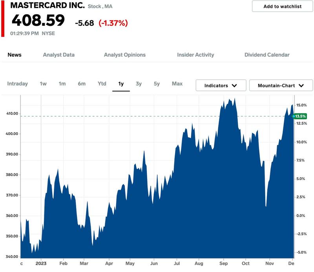The width and height of the screenshot is (314, 272).
Task: Click the 370.00 price axis label
Action: tap(12, 195)
